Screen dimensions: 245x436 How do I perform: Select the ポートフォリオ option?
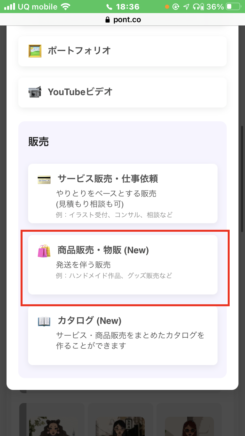pyautogui.click(x=122, y=51)
